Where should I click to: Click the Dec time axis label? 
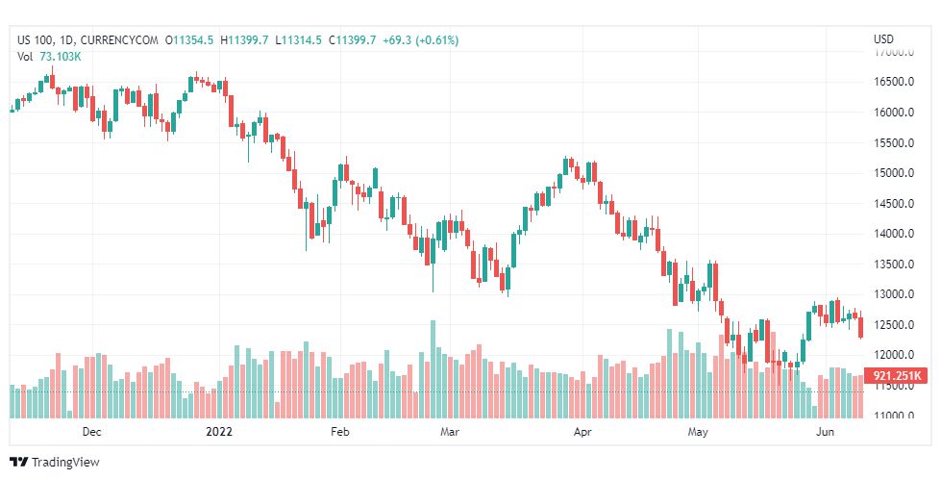pyautogui.click(x=92, y=432)
